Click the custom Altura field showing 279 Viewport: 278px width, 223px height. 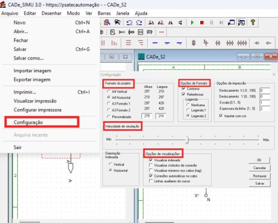point(147,116)
